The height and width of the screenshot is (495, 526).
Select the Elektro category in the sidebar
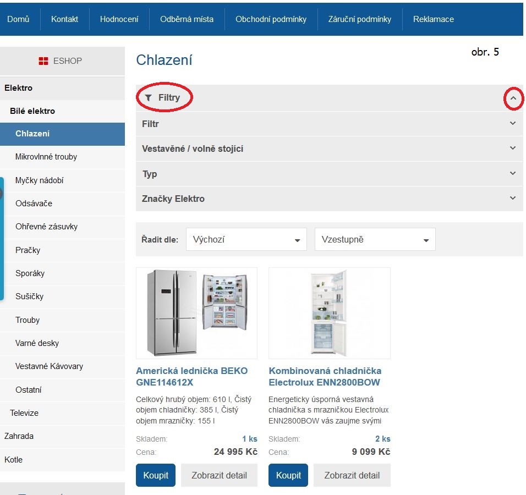[62, 88]
